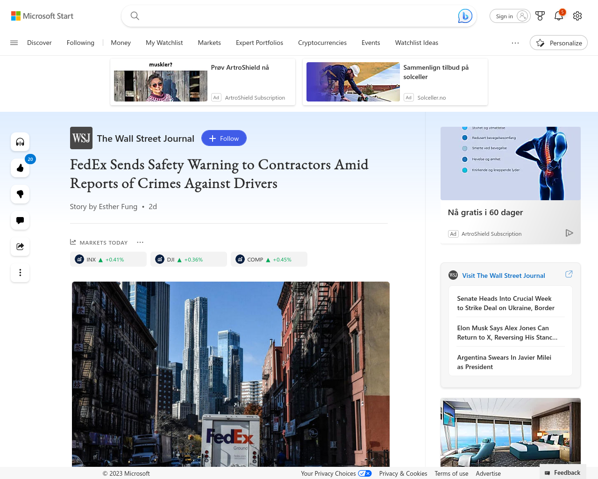Image resolution: width=598 pixels, height=479 pixels.
Task: Expand more navigation items ellipsis
Action: [x=515, y=43]
